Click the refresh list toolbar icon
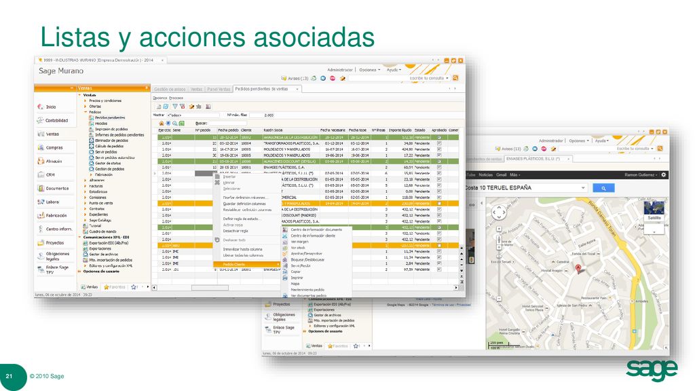The height and width of the screenshot is (391, 695). click(x=166, y=107)
